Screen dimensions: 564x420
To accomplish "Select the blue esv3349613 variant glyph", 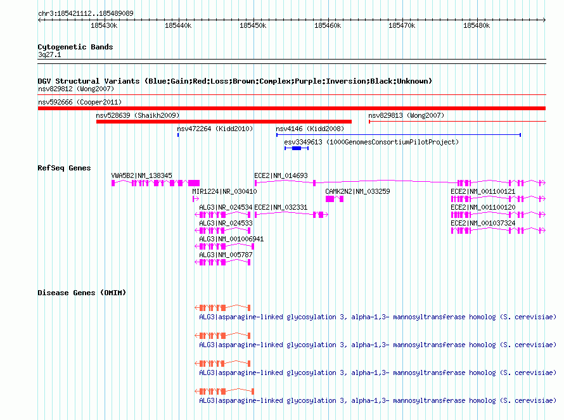I will pos(297,148).
